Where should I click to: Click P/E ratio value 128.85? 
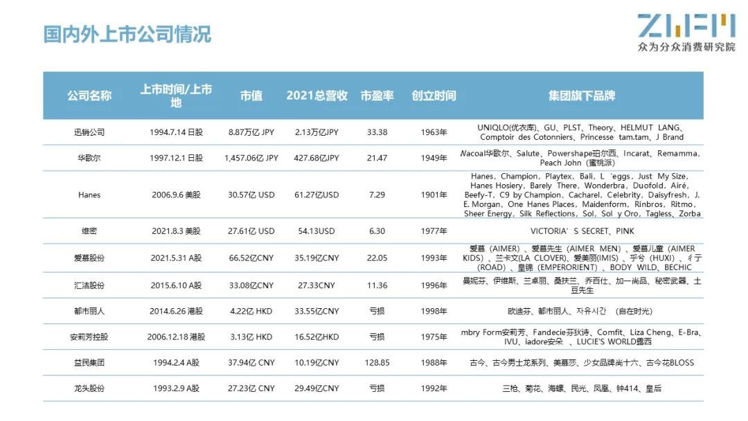point(377,362)
